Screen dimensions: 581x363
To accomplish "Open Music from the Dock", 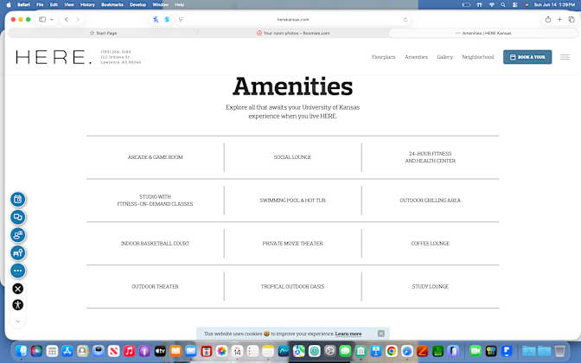I will [x=129, y=351].
